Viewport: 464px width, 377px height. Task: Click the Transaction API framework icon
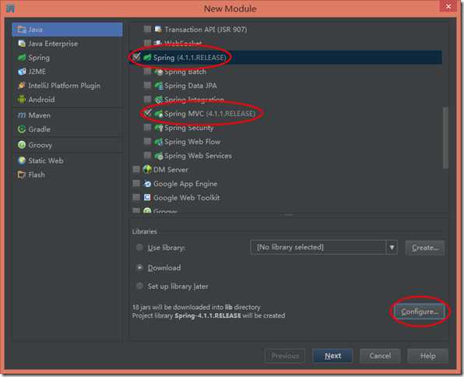[158, 29]
